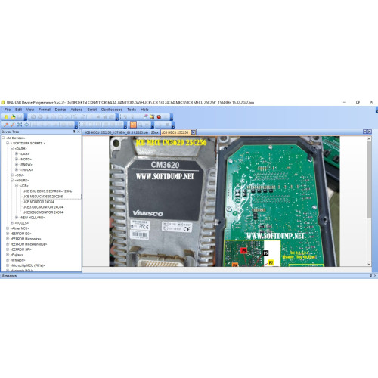Open the File menu
Viewport: 378px width, 378px height.
pyautogui.click(x=8, y=110)
